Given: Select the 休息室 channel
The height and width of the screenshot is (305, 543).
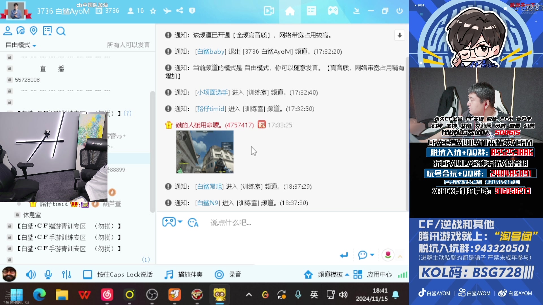Looking at the screenshot, I should coord(32,215).
